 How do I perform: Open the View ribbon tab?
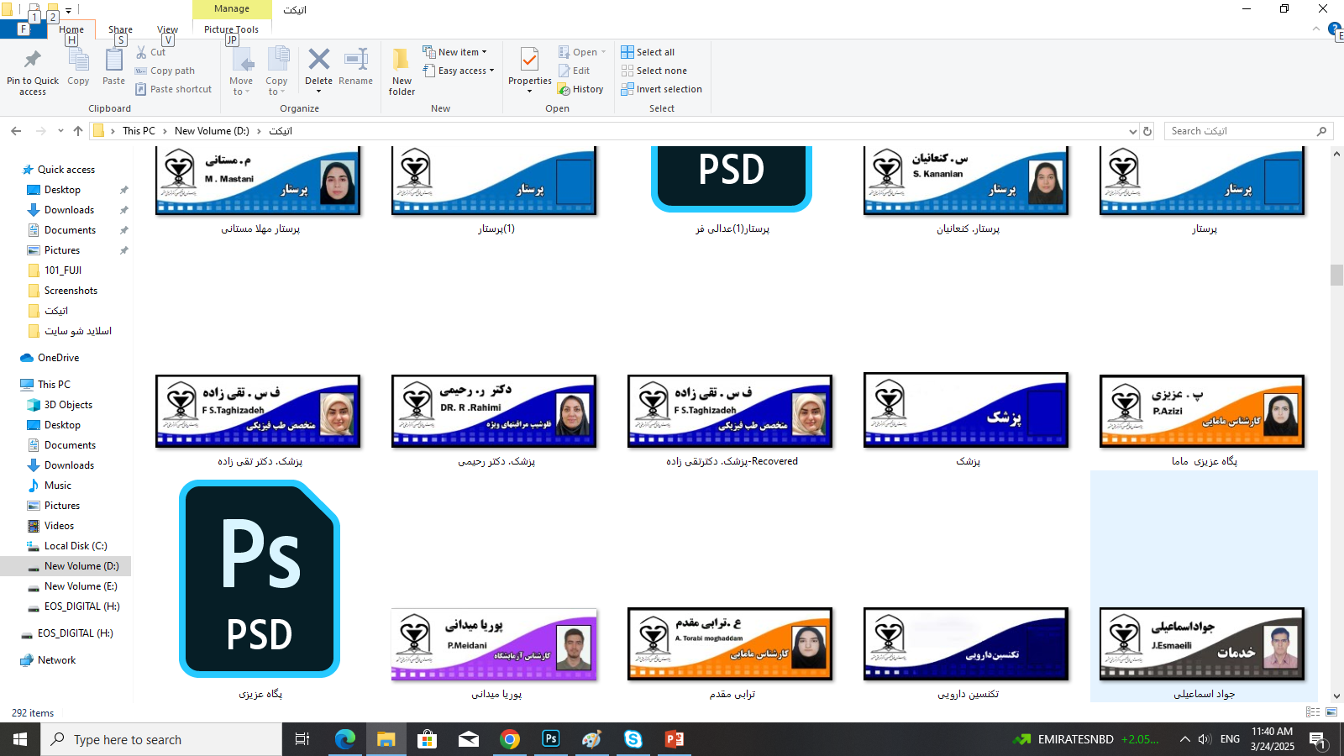167,29
